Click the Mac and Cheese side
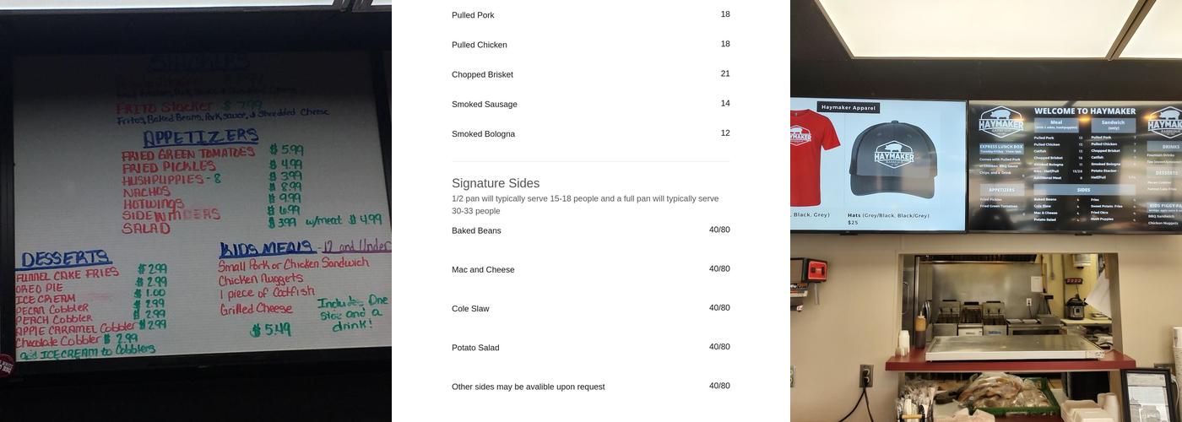 click(x=483, y=270)
